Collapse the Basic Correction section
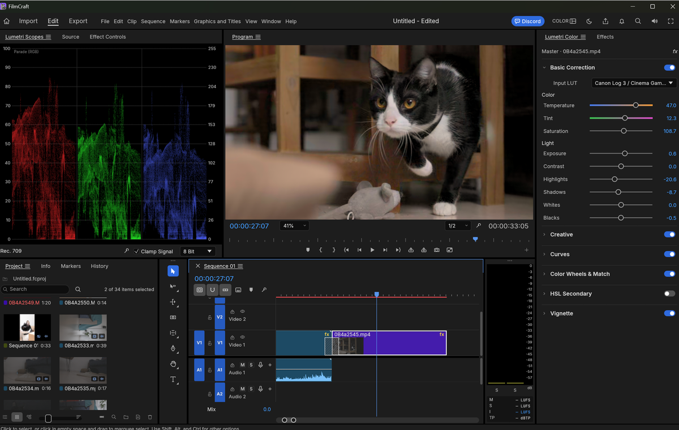The height and width of the screenshot is (430, 679). coord(544,67)
